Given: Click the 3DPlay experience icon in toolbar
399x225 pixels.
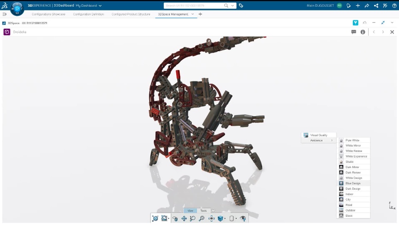Looking at the screenshot, I should tap(155, 218).
